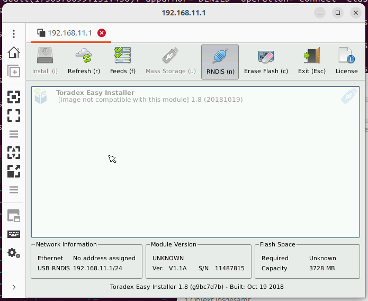This screenshot has height=301, width=368.
Task: Click the home icon in sidebar
Action: point(14,52)
